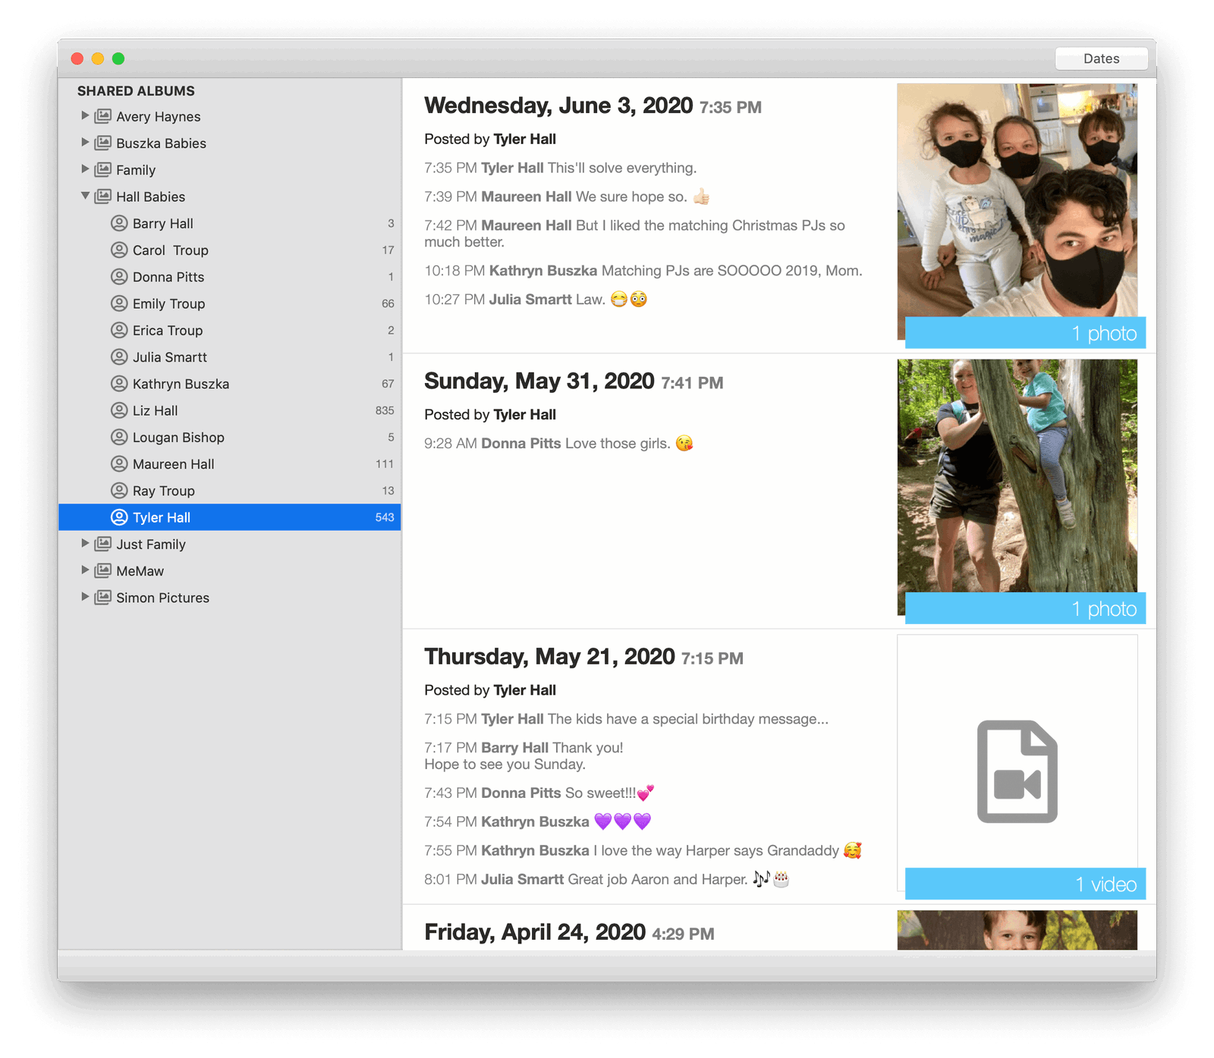This screenshot has width=1214, height=1058.
Task: Expand the Buszka Babies album tree
Action: tap(85, 143)
